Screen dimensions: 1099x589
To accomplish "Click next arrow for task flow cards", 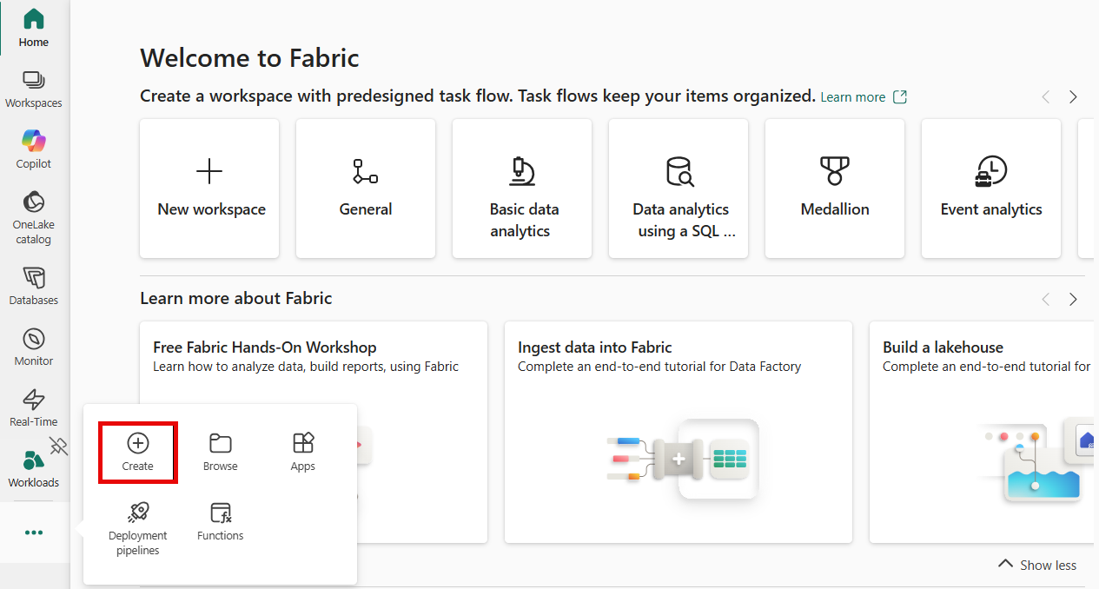I will tap(1073, 97).
